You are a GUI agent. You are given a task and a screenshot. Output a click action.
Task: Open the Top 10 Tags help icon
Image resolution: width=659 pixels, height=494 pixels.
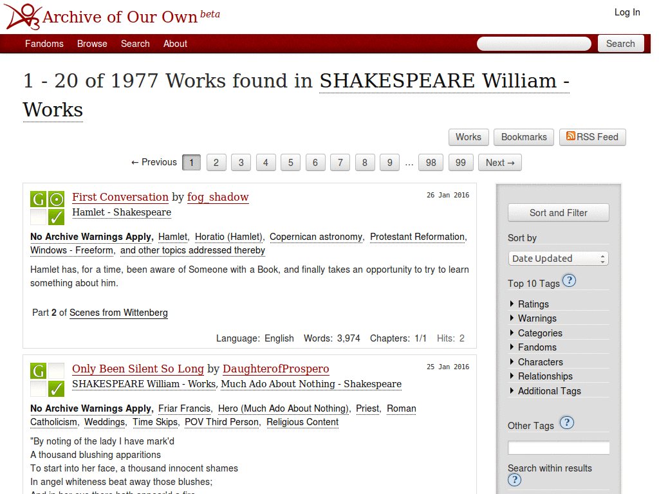coord(569,280)
